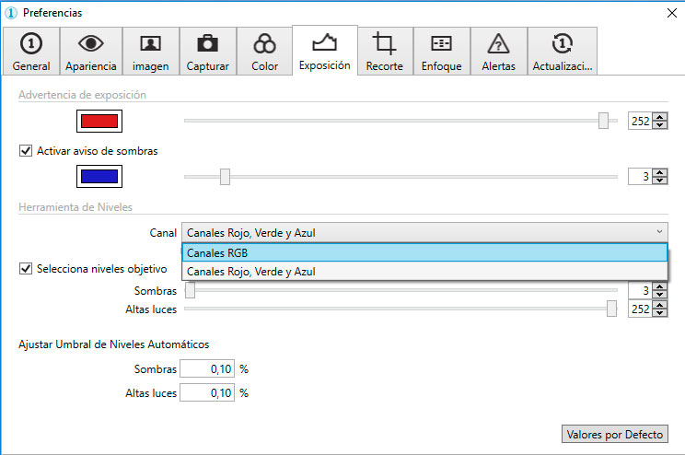Choose Canales RGB from the list
The image size is (685, 455).
[x=424, y=253]
